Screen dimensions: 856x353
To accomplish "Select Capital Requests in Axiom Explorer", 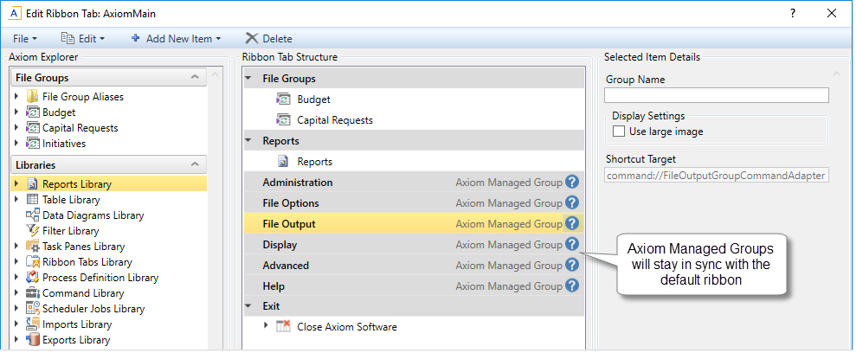I will [80, 128].
